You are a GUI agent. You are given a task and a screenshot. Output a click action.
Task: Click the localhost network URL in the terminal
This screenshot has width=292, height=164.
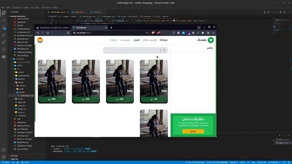[80, 151]
